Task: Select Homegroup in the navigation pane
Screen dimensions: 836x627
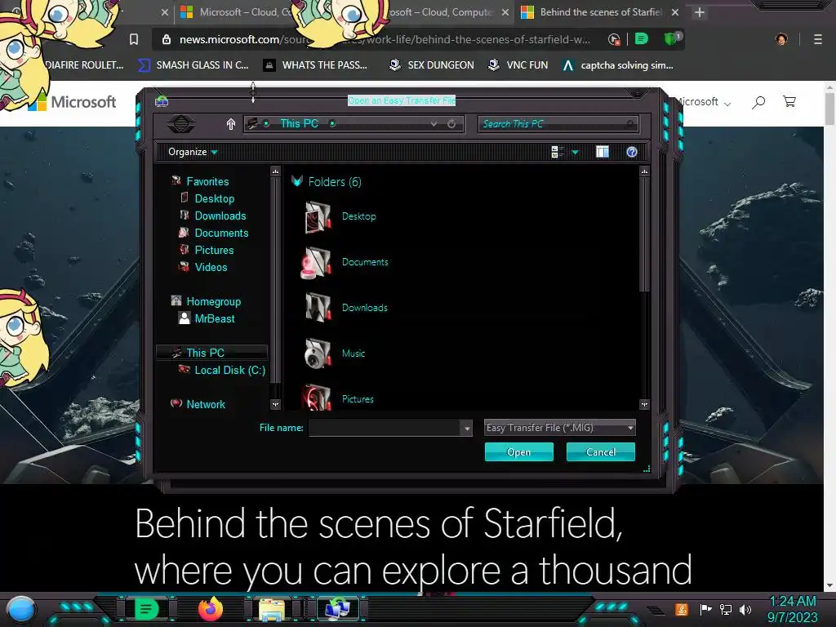Action: point(213,301)
